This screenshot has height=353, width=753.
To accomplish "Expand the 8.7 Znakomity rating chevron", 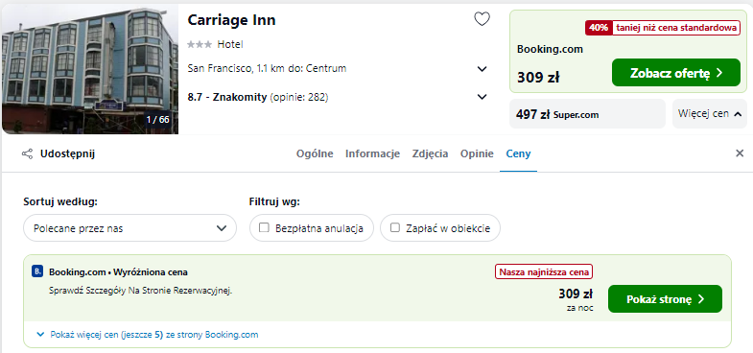I will pyautogui.click(x=482, y=97).
